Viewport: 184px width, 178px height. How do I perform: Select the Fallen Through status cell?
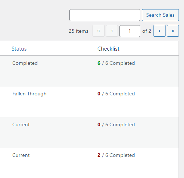[29, 94]
